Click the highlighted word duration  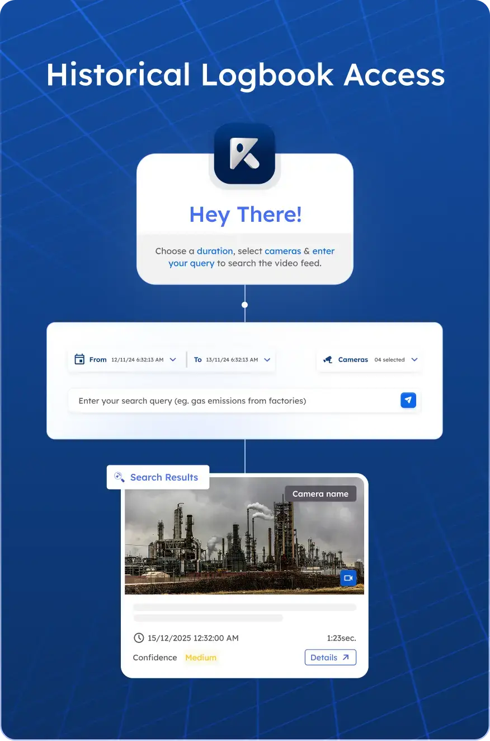(x=215, y=251)
